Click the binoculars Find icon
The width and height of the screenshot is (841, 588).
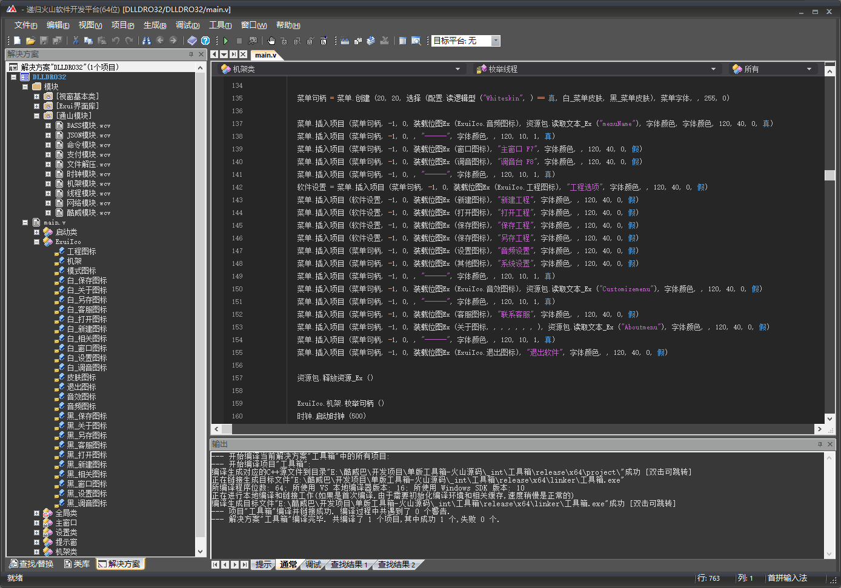click(147, 41)
